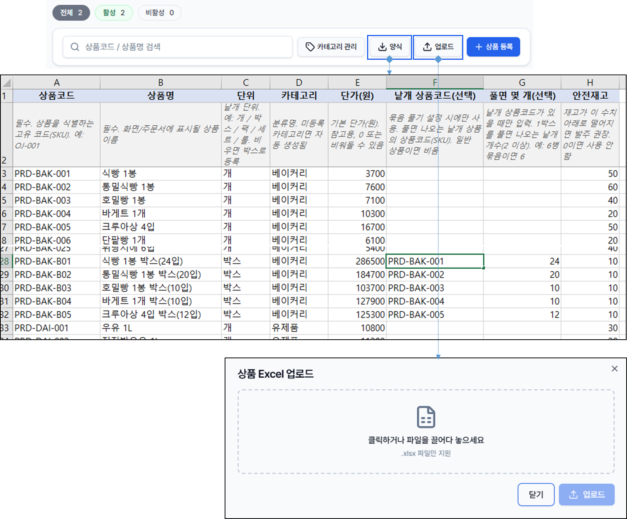Select the 유제품 category cell
Viewport: 627px width, 519px height.
tap(299, 328)
